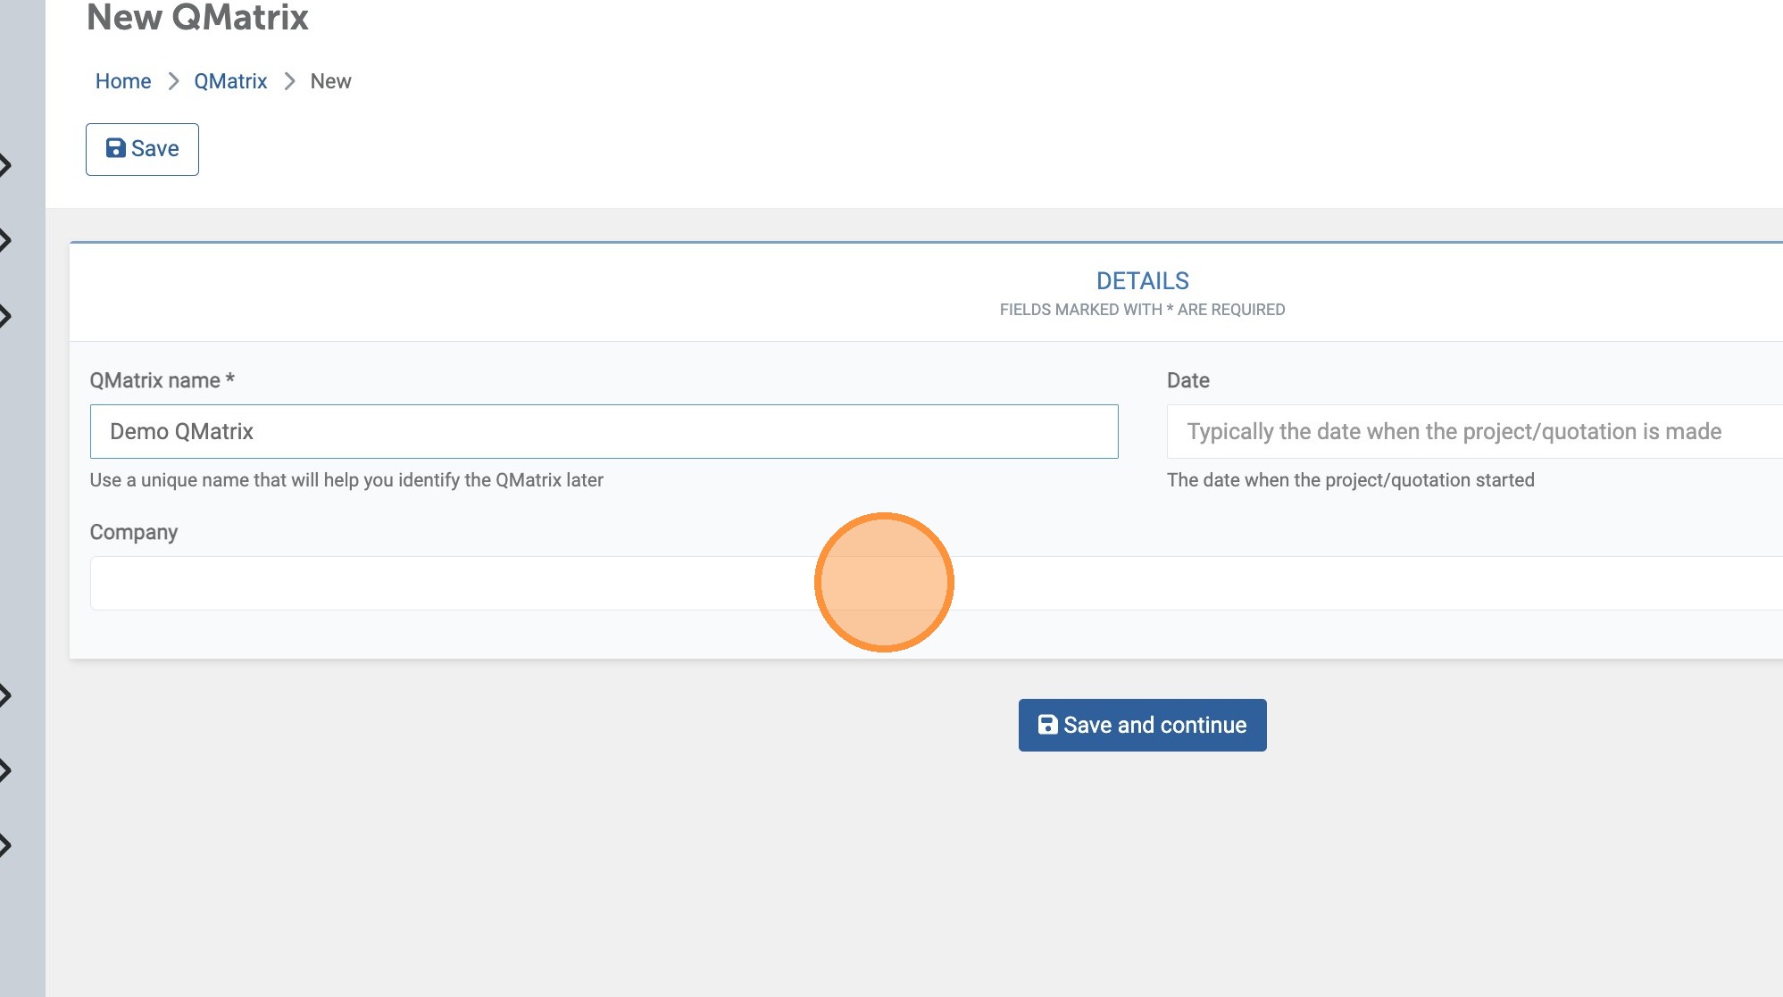
Task: Click the DETAILS section heading
Action: [1142, 281]
